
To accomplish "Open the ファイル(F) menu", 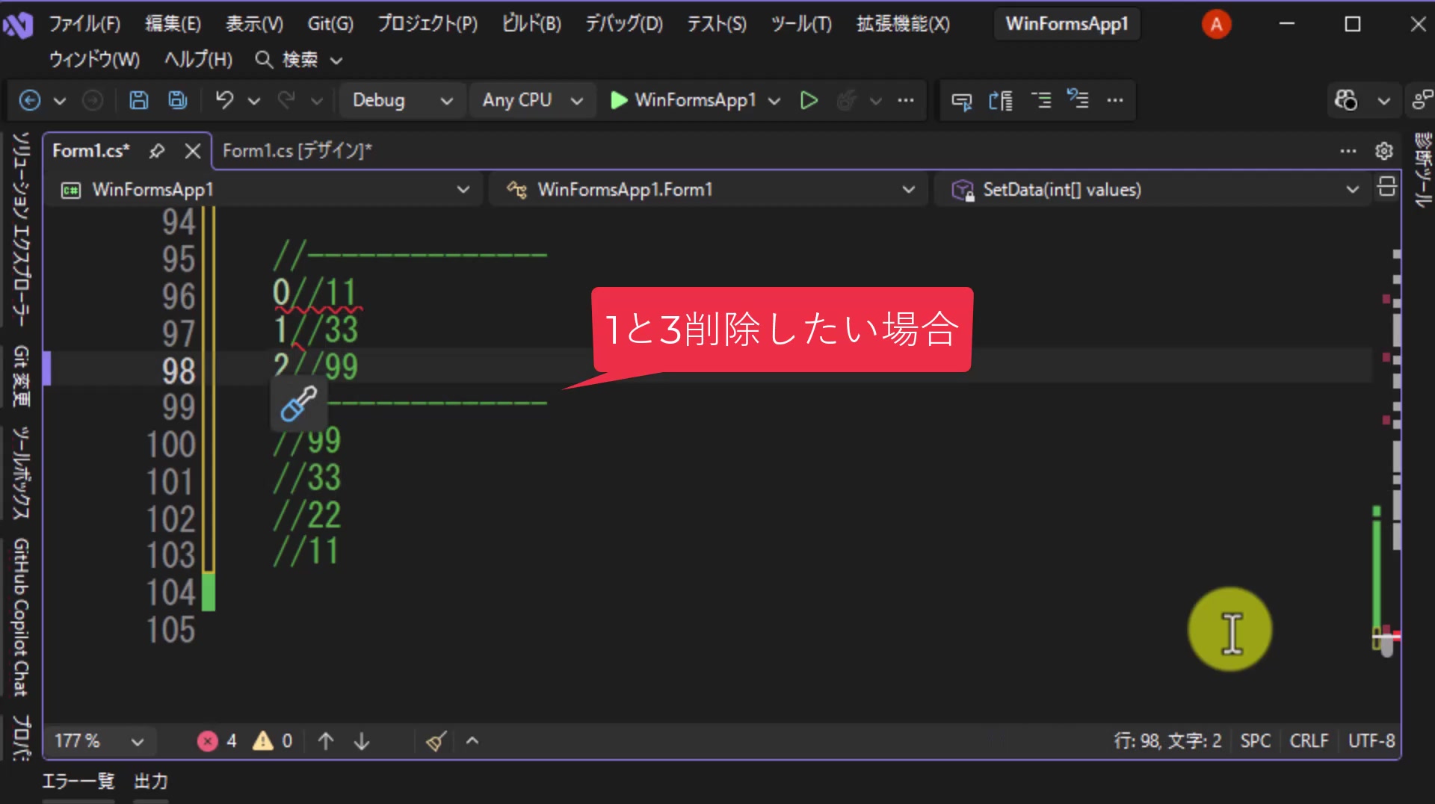I will tap(84, 24).
